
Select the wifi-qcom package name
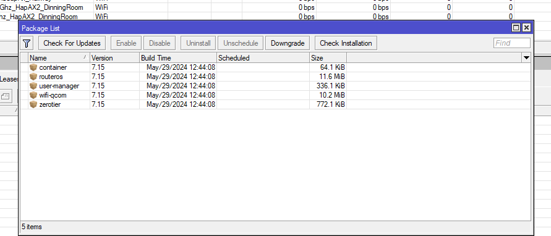click(53, 95)
